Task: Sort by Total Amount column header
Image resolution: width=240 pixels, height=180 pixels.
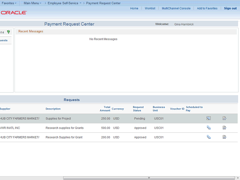Action: pos(105,109)
